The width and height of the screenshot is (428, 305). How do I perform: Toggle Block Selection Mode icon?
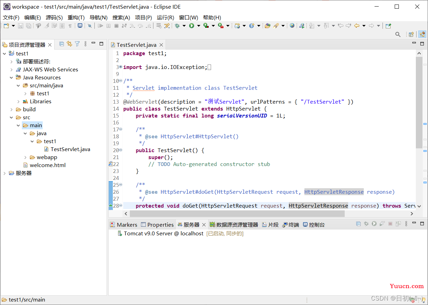62,26
